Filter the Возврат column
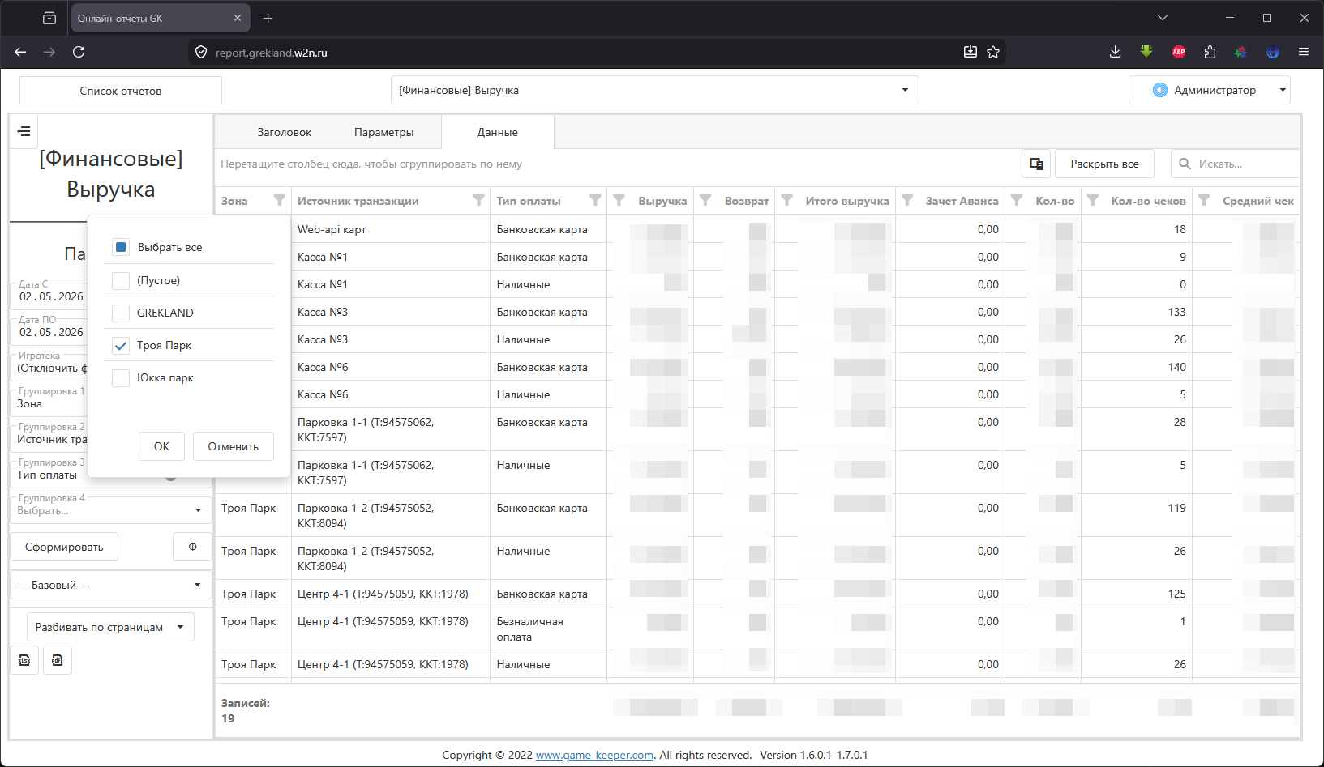Viewport: 1324px width, 767px height. click(x=705, y=200)
